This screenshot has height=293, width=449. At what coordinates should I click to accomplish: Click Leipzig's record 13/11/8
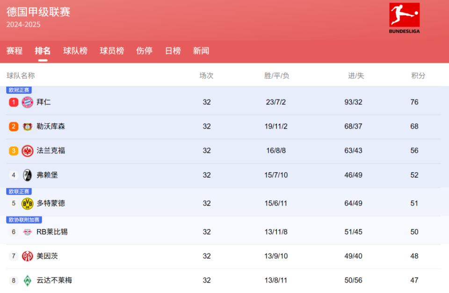pyautogui.click(x=276, y=232)
